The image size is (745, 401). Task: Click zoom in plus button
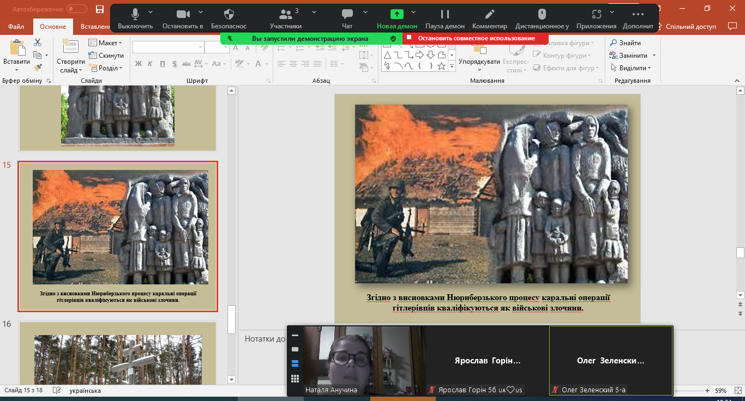(x=707, y=391)
